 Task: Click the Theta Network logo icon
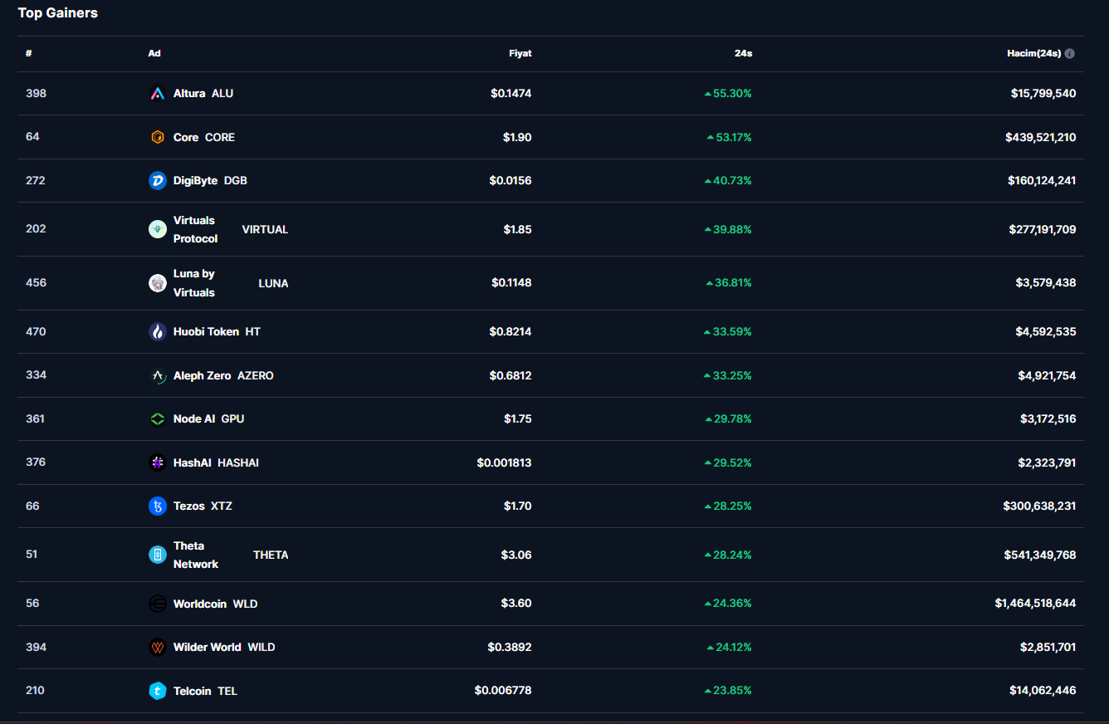(x=158, y=555)
